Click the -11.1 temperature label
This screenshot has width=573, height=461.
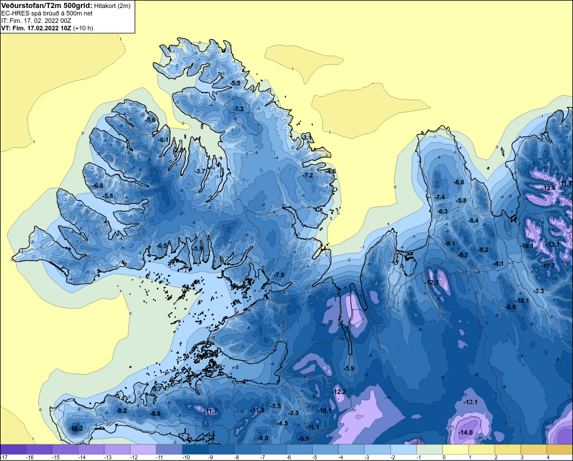(312, 427)
